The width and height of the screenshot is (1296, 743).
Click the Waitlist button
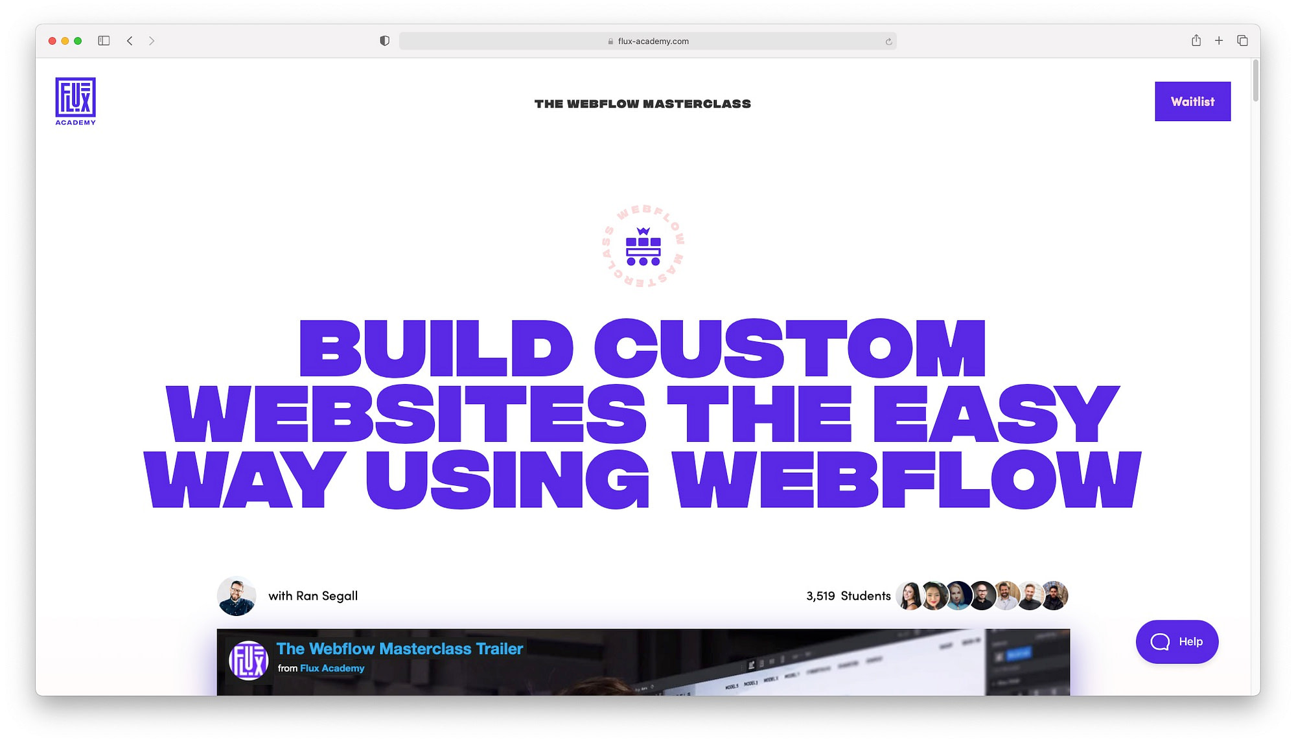pyautogui.click(x=1193, y=102)
